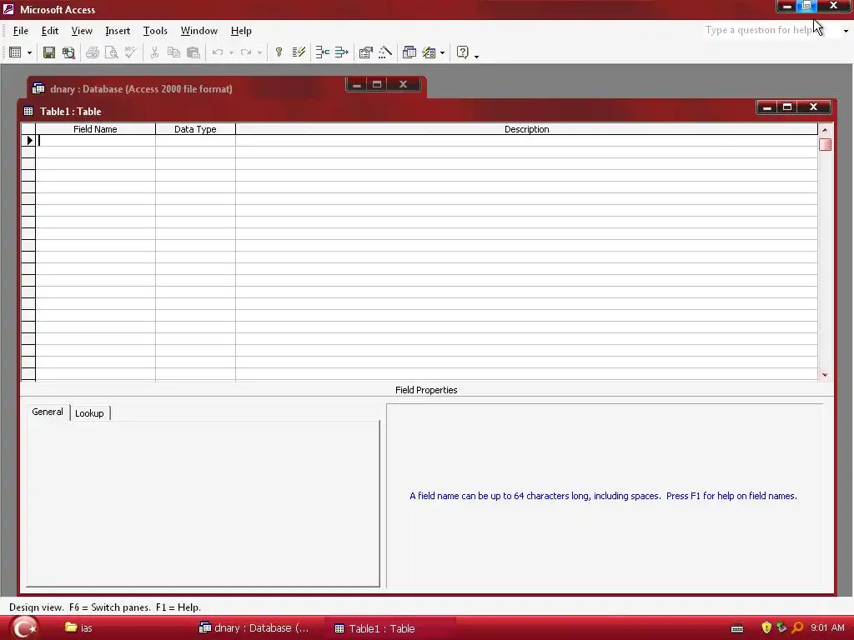The height and width of the screenshot is (640, 854).
Task: Click the Insert Rows icon
Action: click(323, 52)
